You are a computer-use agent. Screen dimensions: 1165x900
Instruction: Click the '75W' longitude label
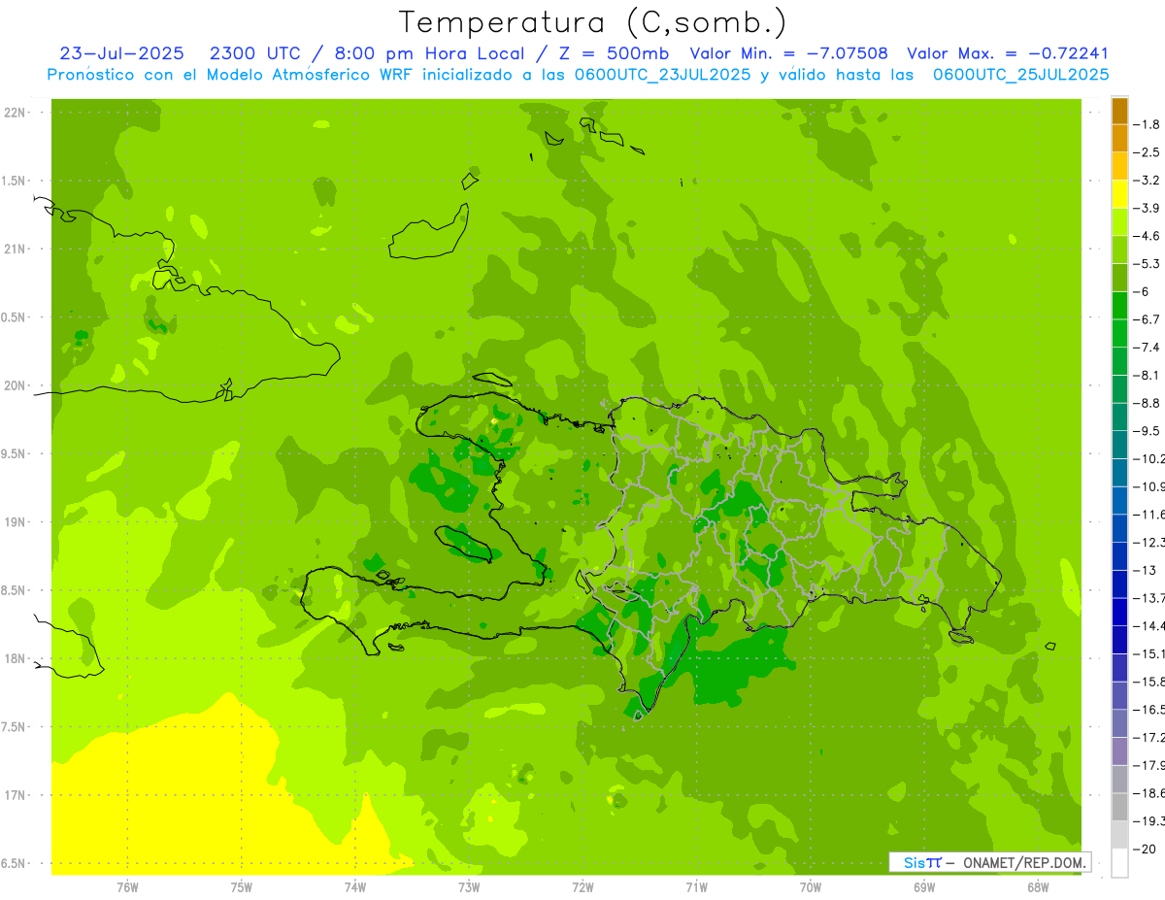[x=242, y=887]
